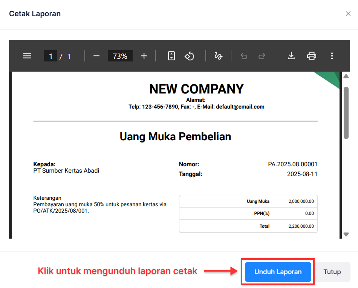Select the draw annotation tool
This screenshot has height=288, width=358.
coord(218,56)
